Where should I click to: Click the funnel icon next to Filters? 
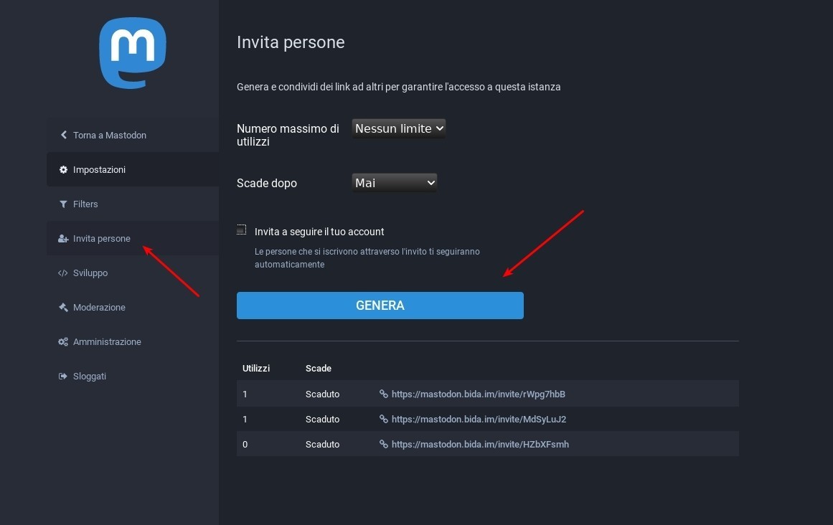point(63,204)
